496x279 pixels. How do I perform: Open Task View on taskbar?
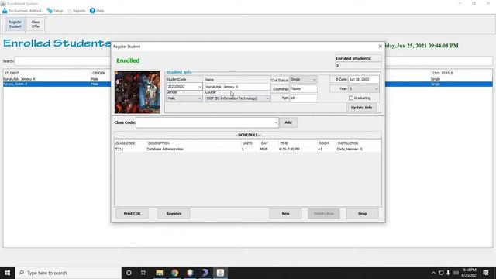click(x=144, y=273)
